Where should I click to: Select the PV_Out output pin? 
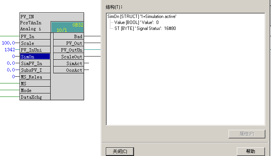pos(69,43)
